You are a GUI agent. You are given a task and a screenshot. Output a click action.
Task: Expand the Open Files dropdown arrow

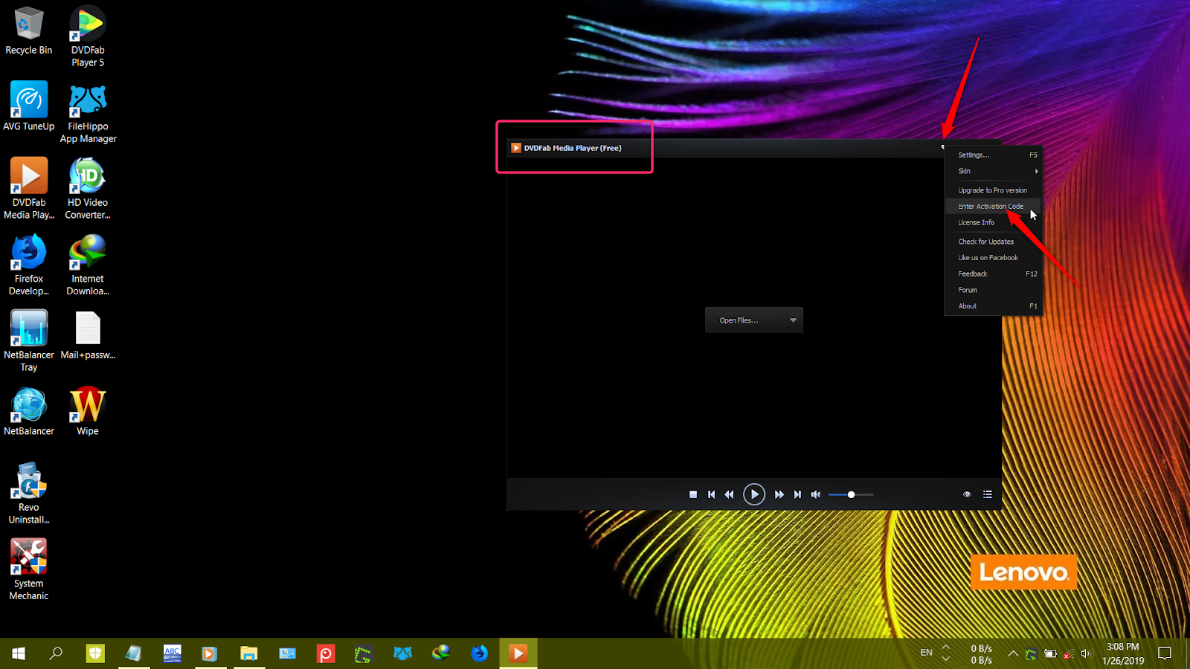click(x=793, y=320)
